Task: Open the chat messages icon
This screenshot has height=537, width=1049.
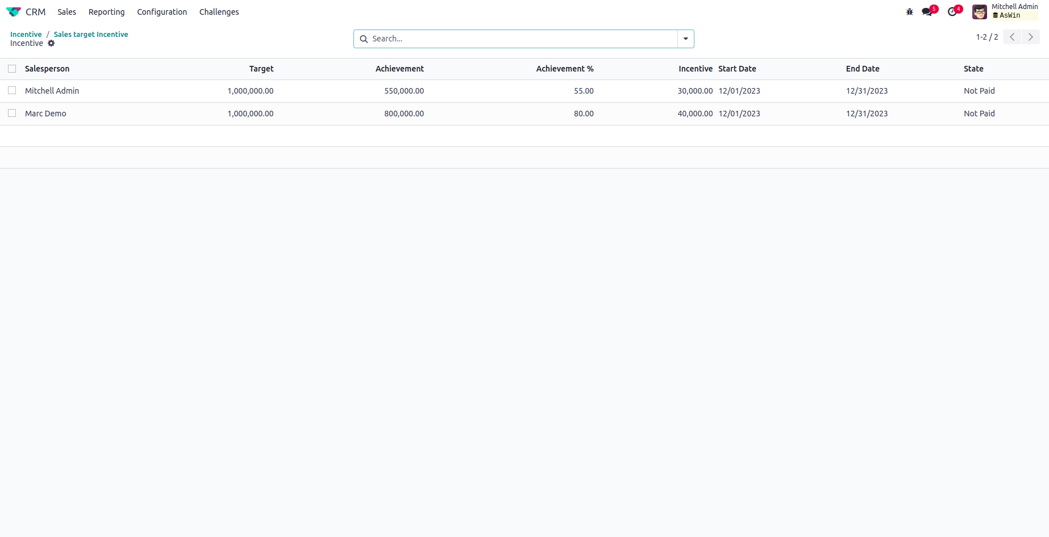Action: coord(927,12)
